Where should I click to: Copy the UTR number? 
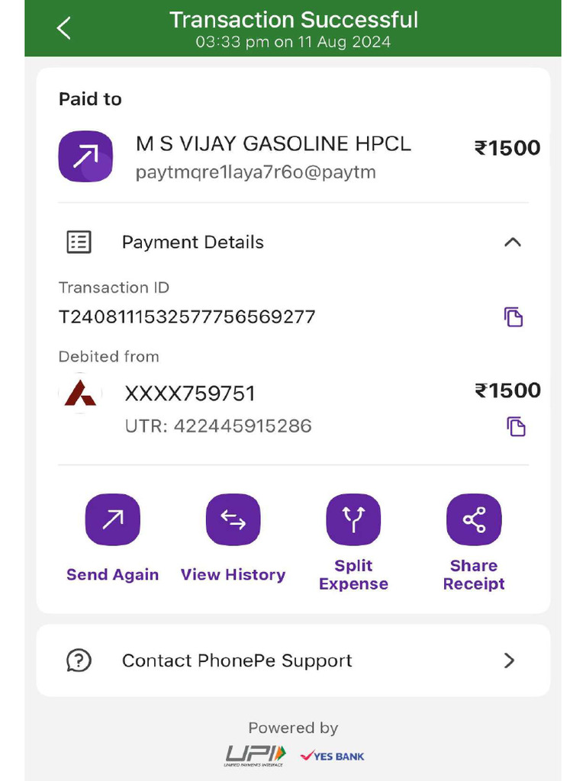(x=516, y=426)
